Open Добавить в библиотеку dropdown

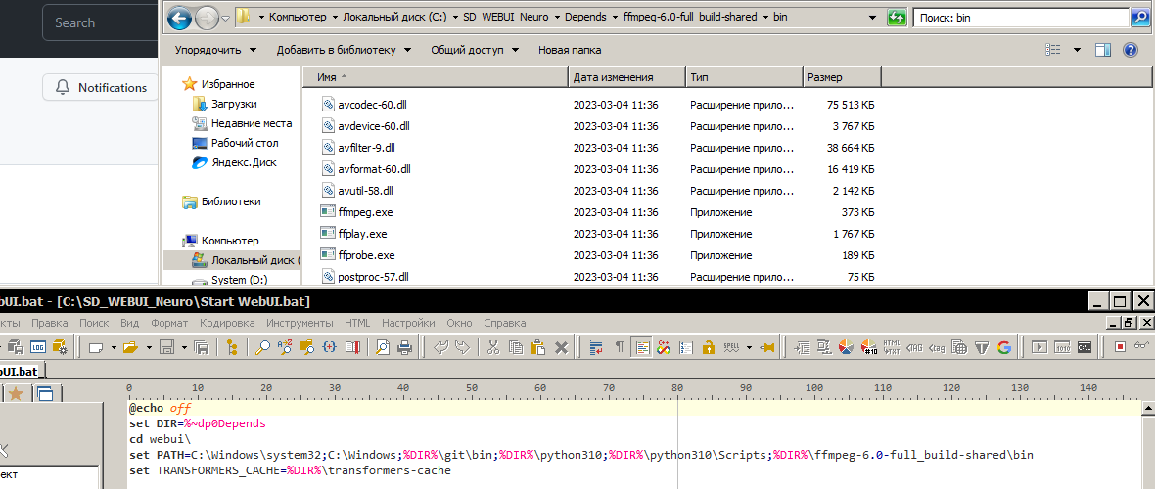(x=343, y=50)
